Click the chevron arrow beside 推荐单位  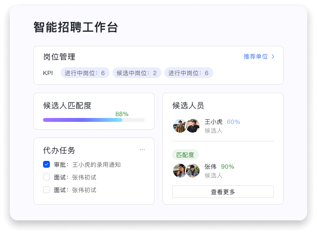[273, 57]
